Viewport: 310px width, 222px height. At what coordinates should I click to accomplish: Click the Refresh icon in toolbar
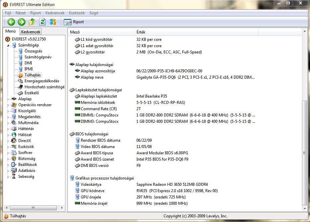[x=42, y=22]
